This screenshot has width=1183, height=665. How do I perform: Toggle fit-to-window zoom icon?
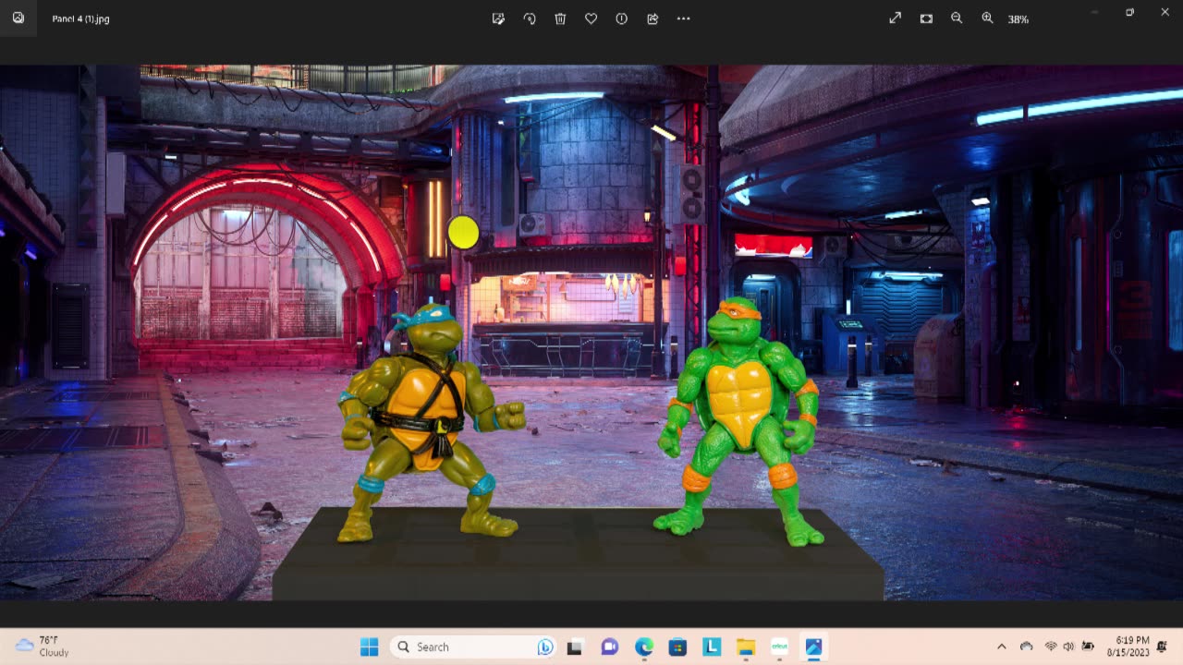[x=926, y=18]
